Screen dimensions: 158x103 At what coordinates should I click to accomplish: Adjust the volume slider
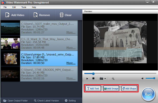coord(150,78)
